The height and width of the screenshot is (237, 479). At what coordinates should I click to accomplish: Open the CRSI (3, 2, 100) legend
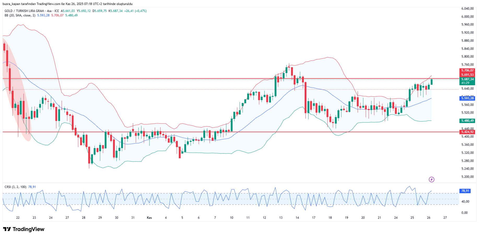click(x=15, y=187)
